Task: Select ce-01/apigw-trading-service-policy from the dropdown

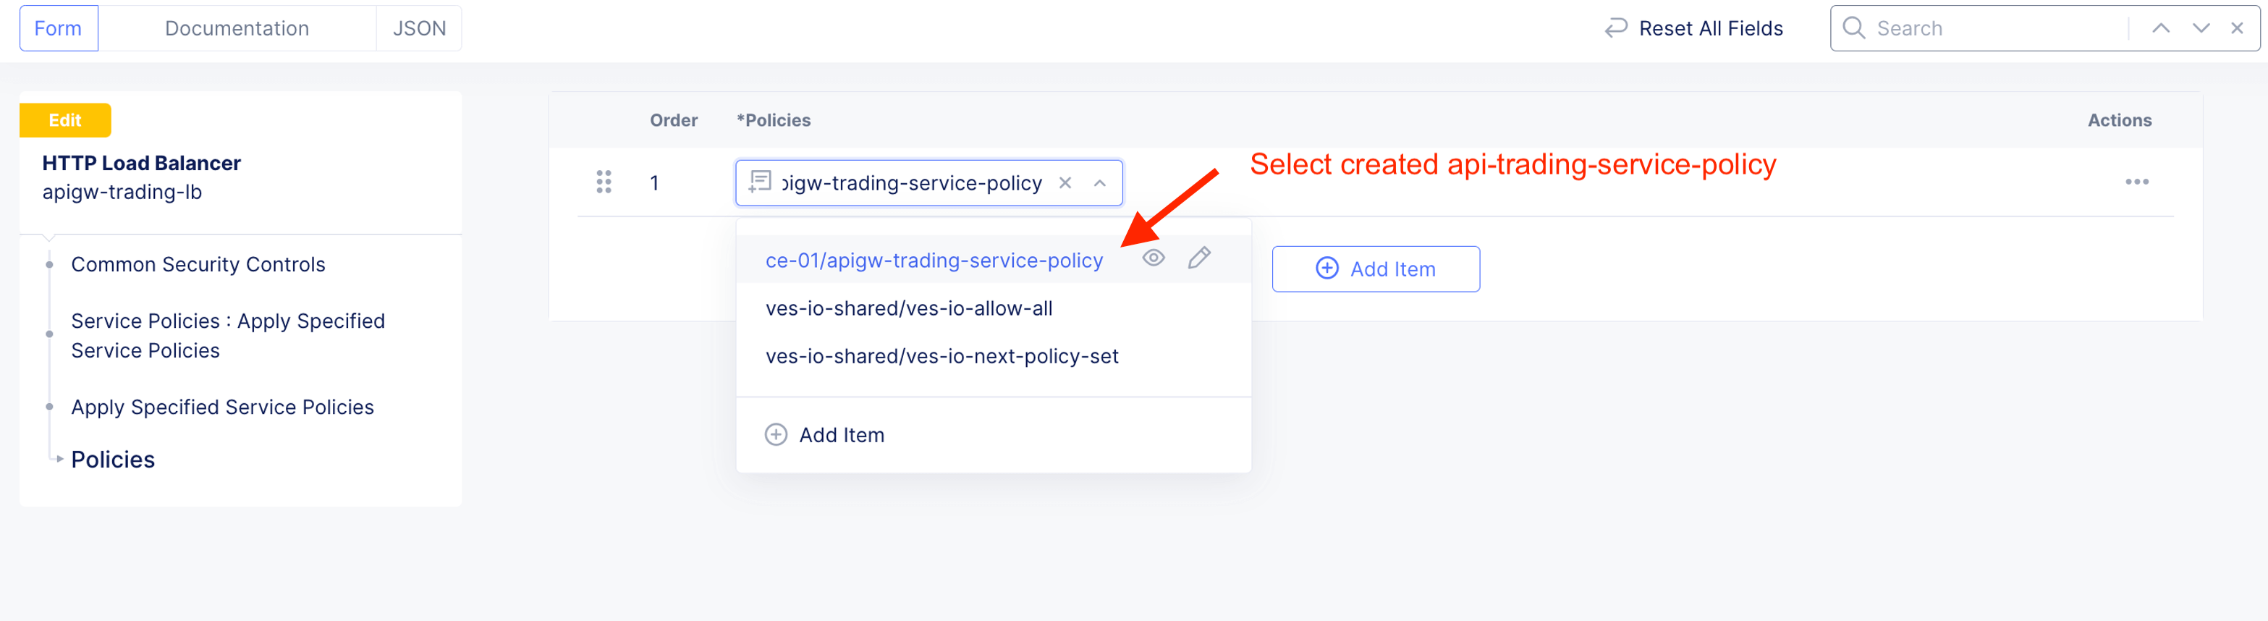Action: coord(934,261)
